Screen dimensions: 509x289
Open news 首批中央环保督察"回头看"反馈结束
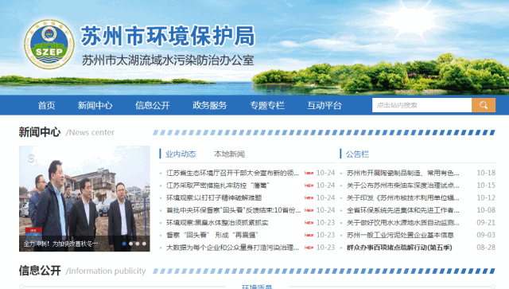[233, 210]
